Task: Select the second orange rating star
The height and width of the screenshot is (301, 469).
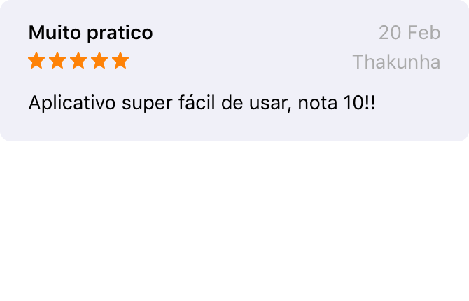Action: tap(57, 60)
